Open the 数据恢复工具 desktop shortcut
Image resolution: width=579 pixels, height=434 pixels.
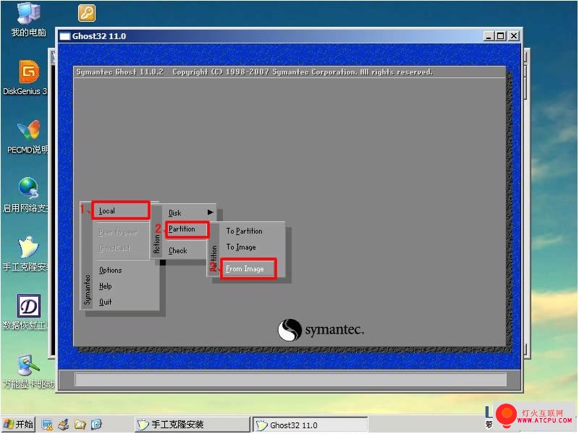pyautogui.click(x=27, y=312)
